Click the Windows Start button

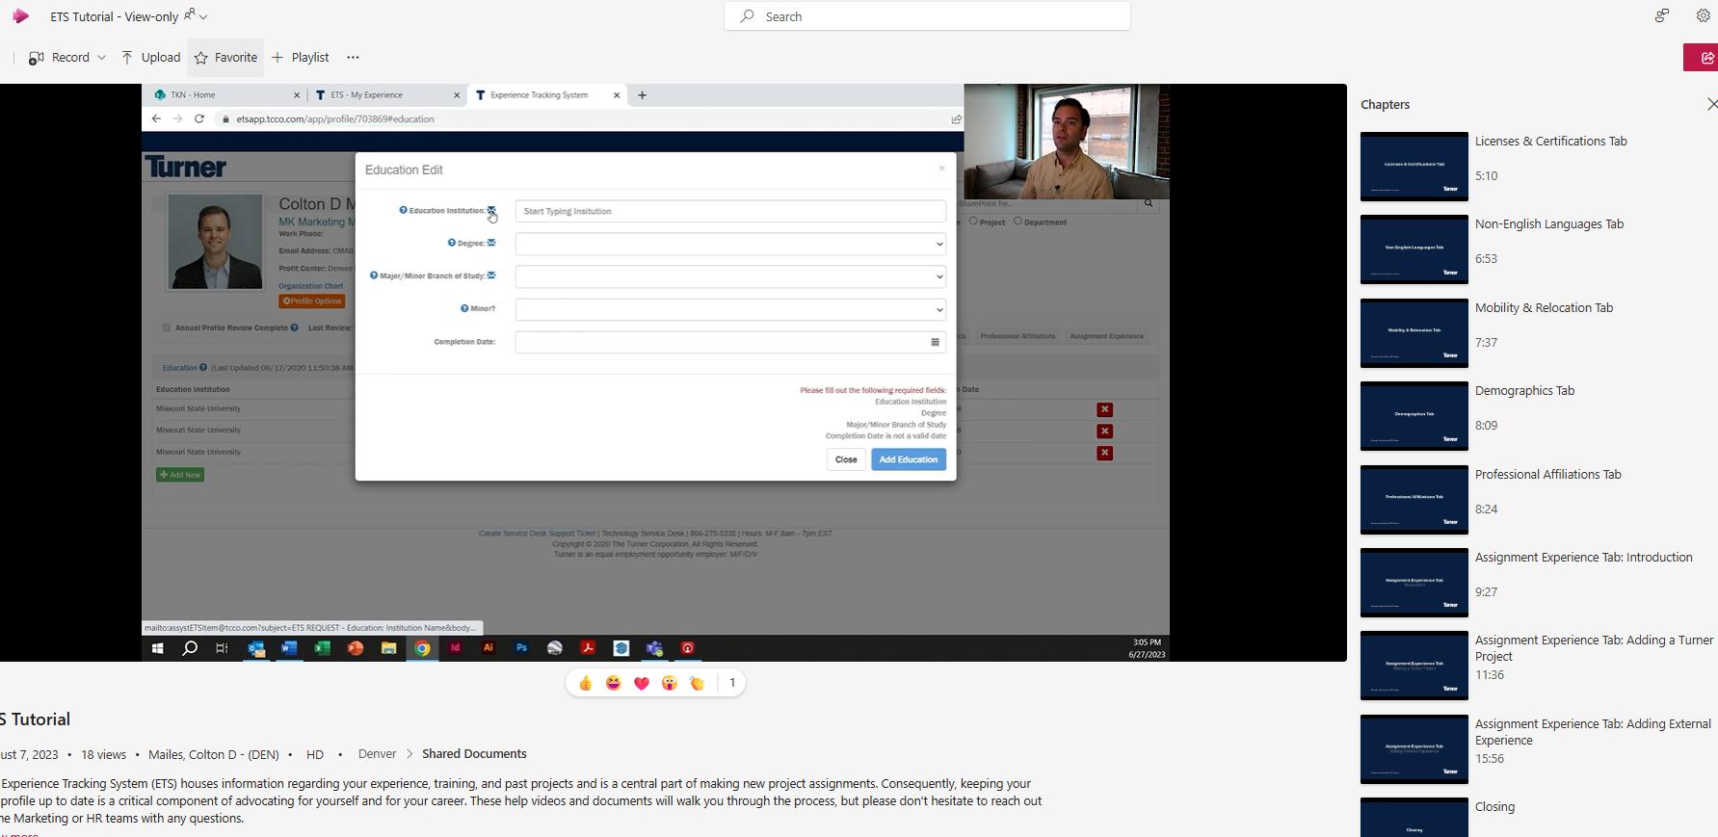point(157,648)
